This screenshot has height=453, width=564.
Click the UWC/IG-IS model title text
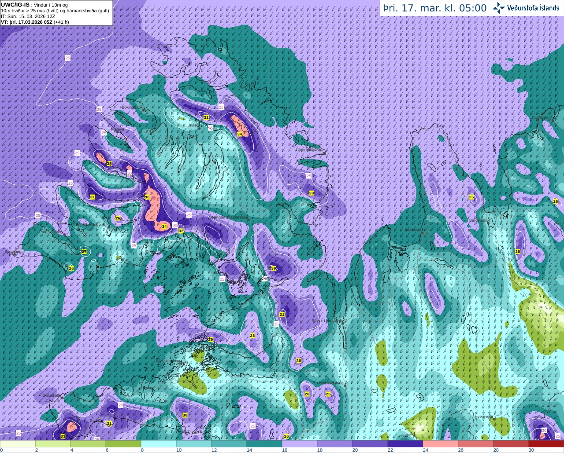15,4
